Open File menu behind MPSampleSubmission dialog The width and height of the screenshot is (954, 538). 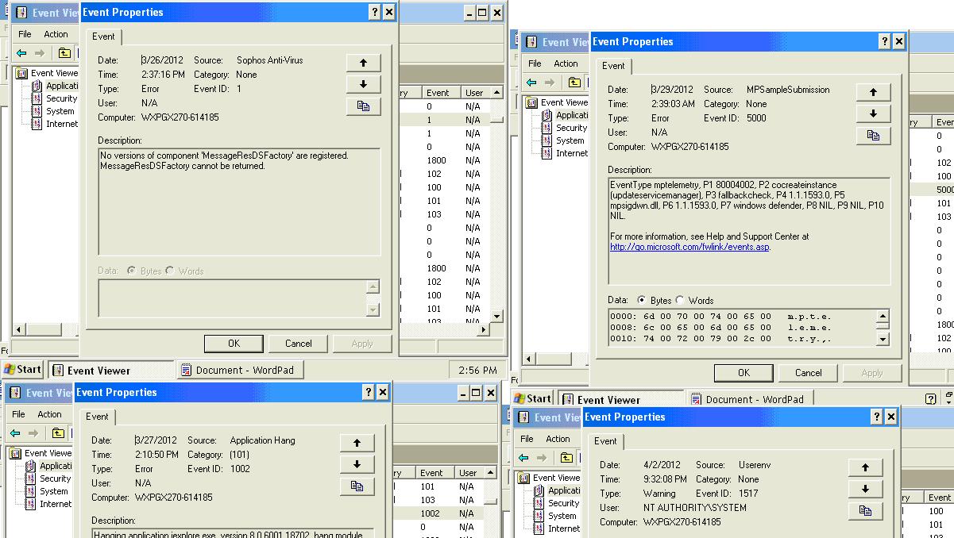pos(535,63)
